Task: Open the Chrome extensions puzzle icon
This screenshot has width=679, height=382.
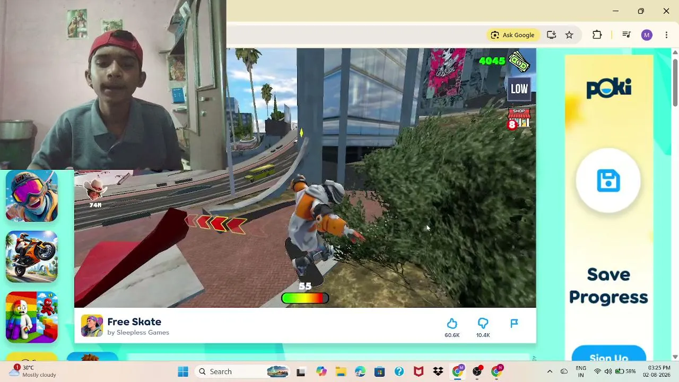Action: coord(597,35)
